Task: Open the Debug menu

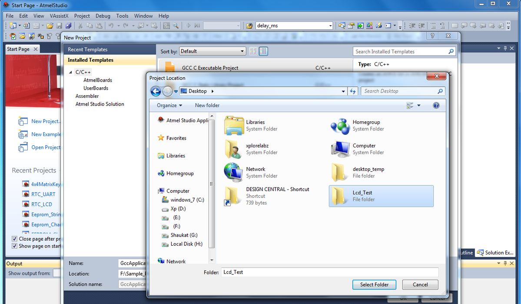Action: (103, 16)
